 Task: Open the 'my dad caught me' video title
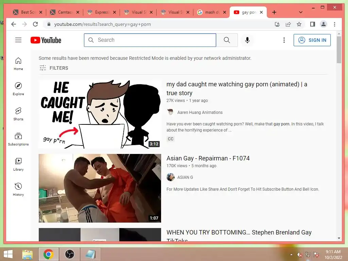tap(237, 89)
